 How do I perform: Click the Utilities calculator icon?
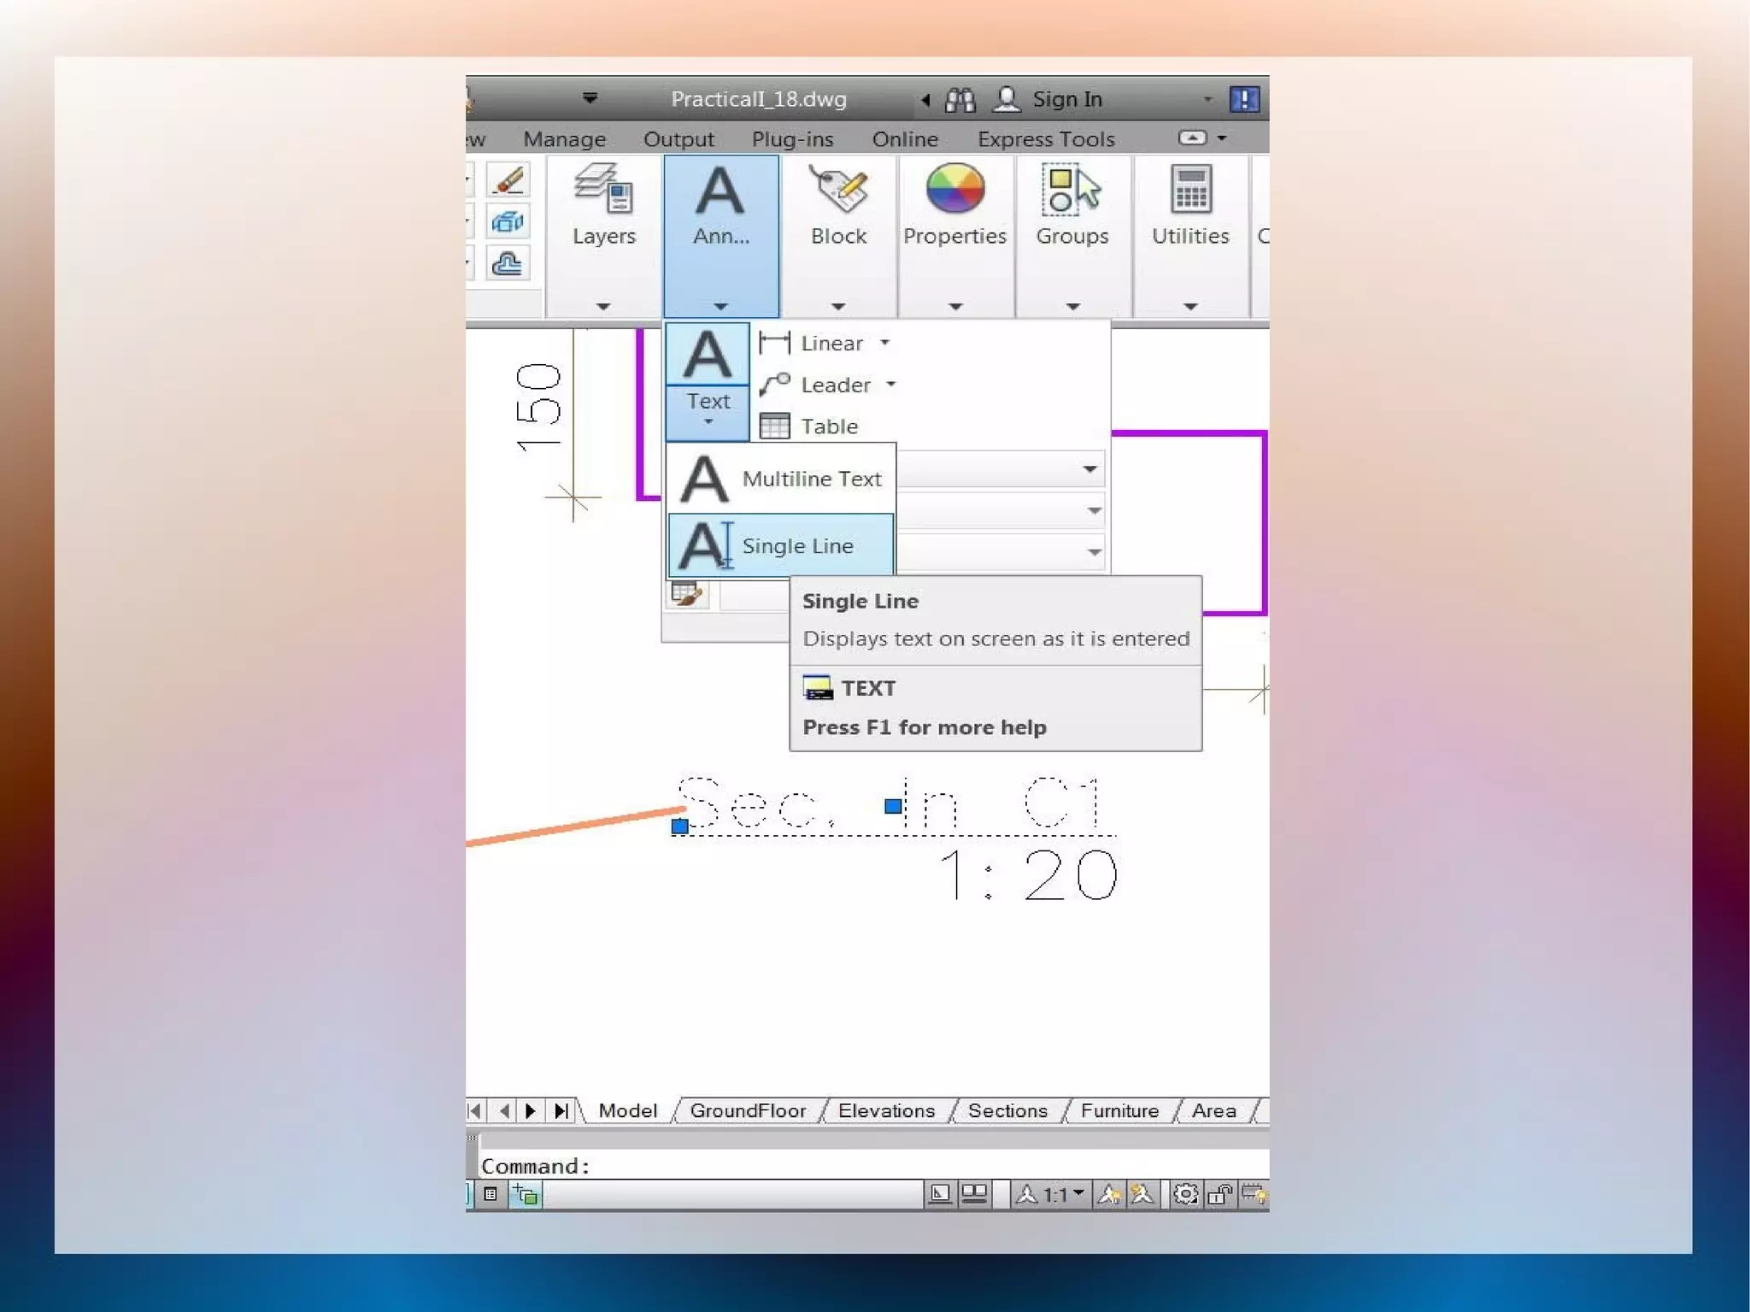pos(1190,190)
